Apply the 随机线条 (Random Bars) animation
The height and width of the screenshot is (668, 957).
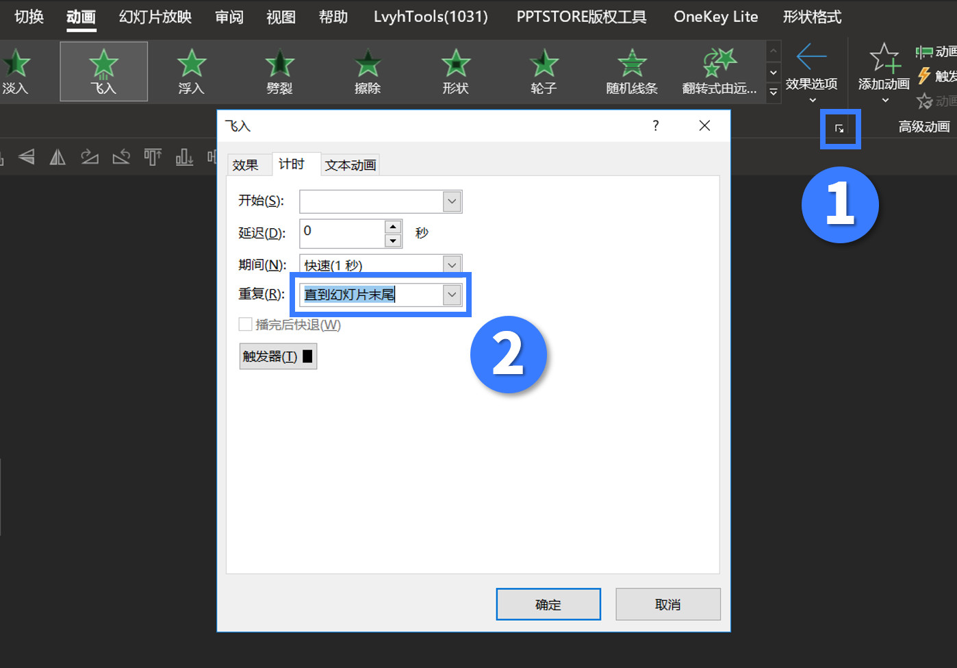(x=631, y=71)
